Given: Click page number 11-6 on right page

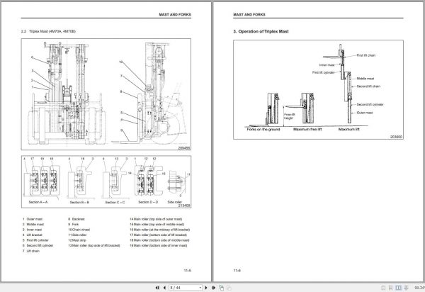Looking at the screenshot, I should (237, 271).
